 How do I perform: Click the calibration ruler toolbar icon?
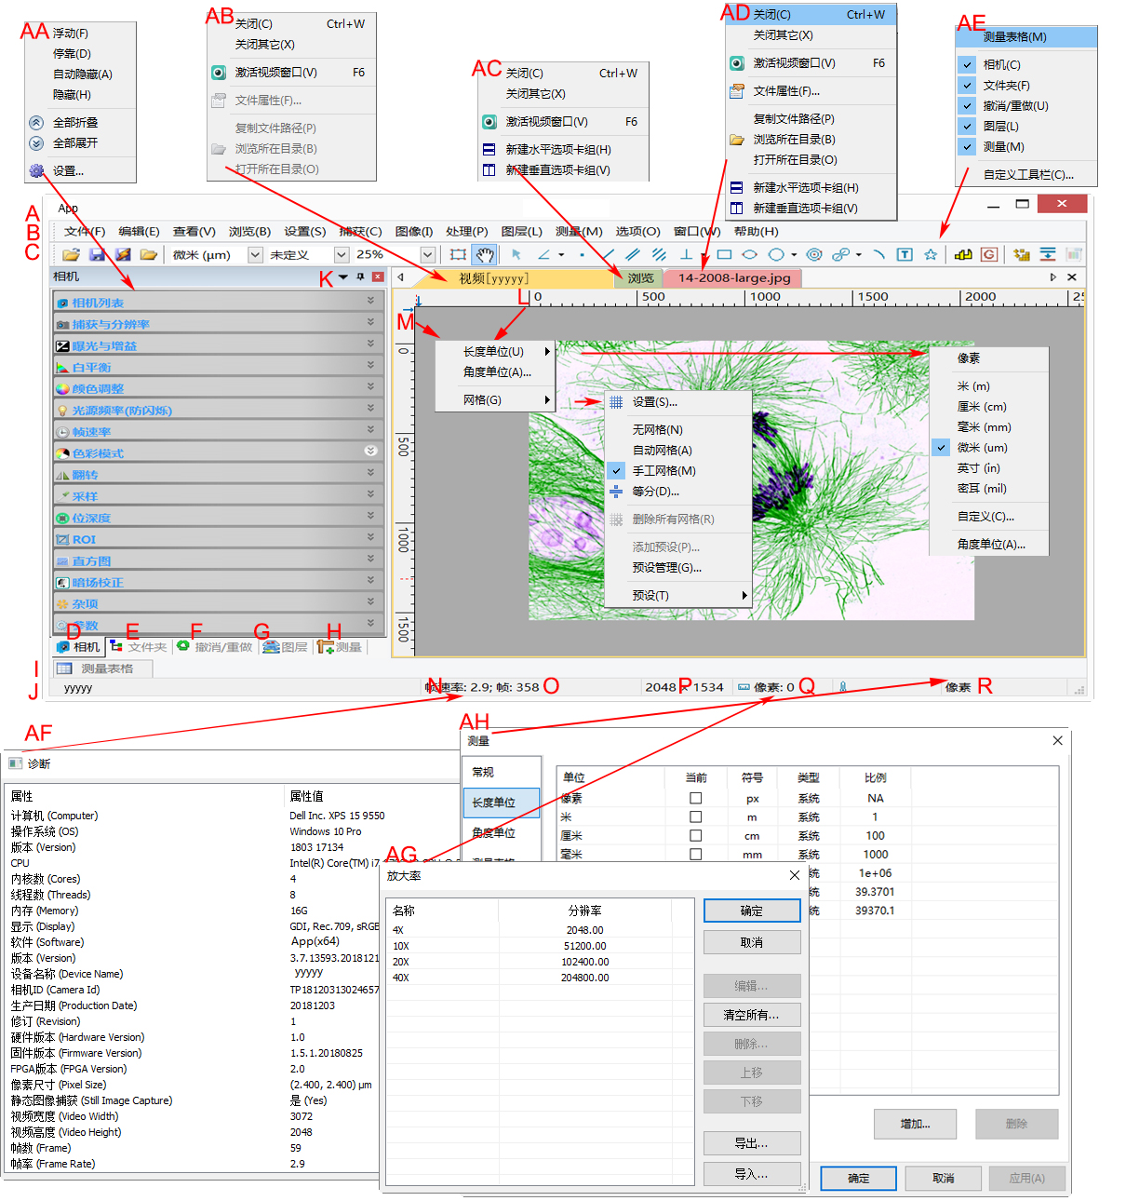(963, 254)
